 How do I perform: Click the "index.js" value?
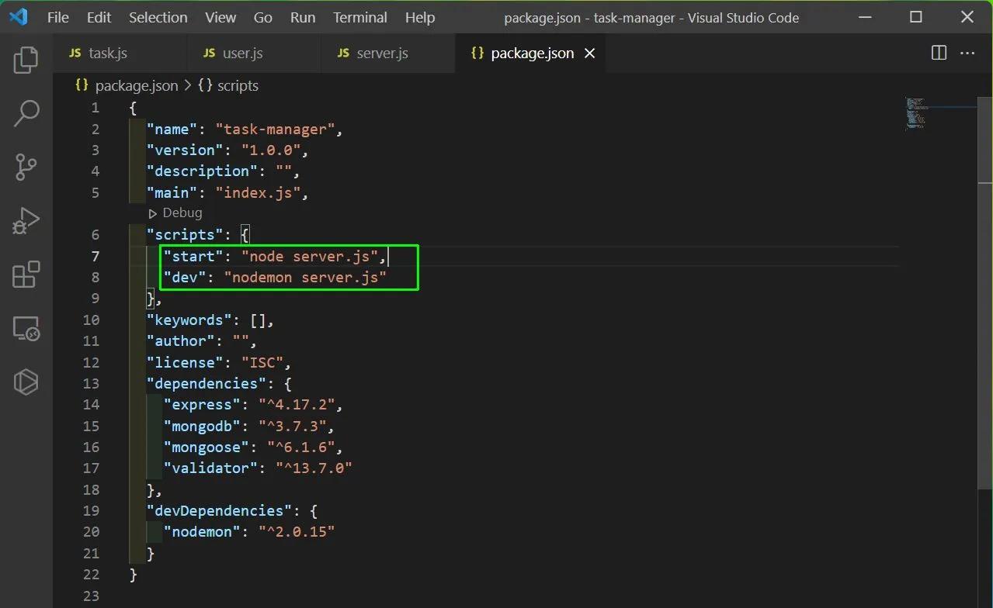[x=258, y=192]
